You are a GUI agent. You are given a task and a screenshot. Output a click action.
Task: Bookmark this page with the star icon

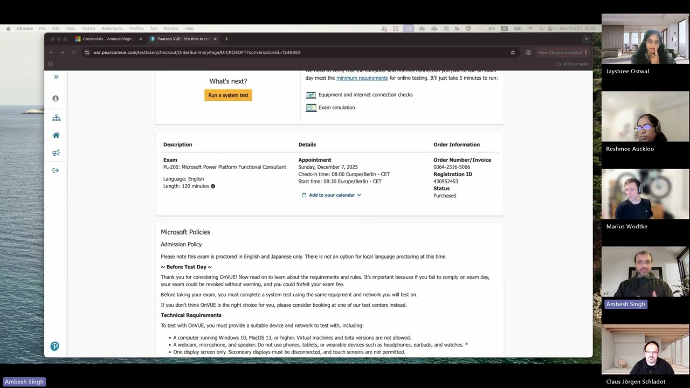513,52
